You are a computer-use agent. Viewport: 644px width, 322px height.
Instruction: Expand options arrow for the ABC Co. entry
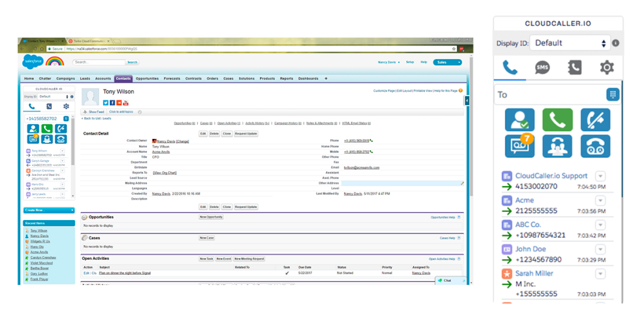pyautogui.click(x=601, y=225)
